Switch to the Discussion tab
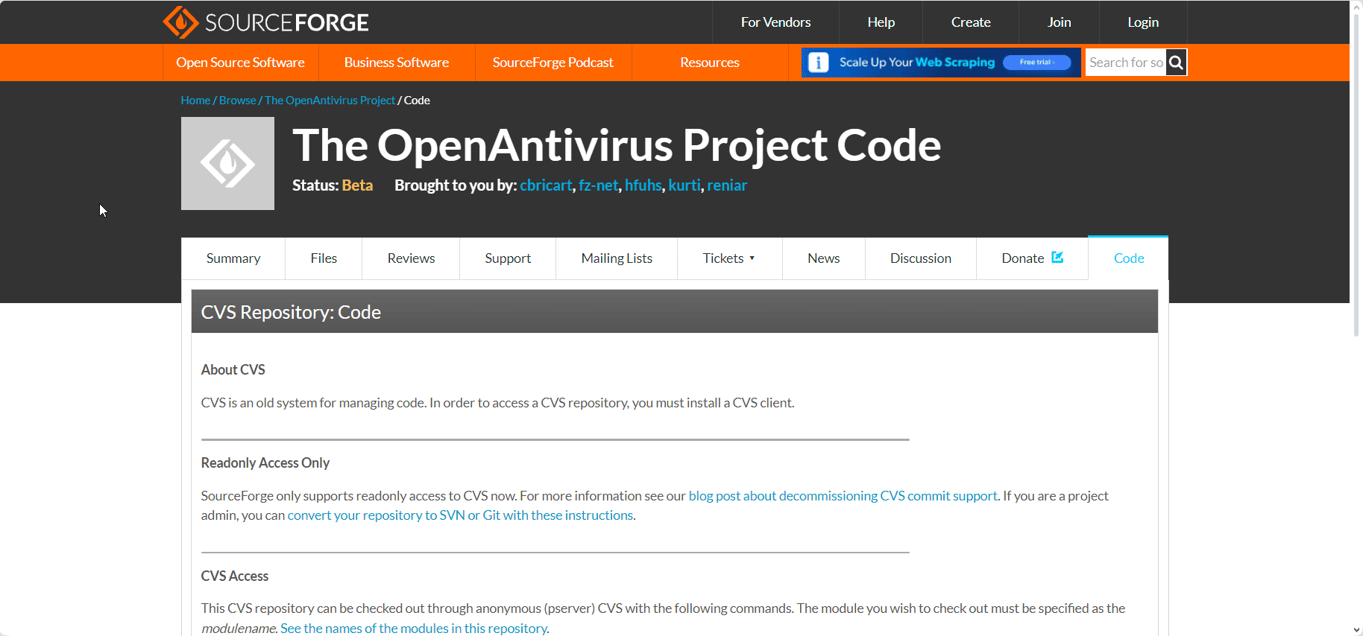Viewport: 1363px width, 636px height. (x=921, y=258)
